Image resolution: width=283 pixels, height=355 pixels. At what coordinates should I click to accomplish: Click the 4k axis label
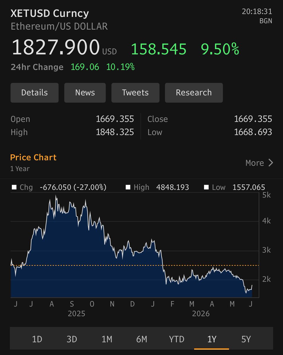pyautogui.click(x=266, y=221)
